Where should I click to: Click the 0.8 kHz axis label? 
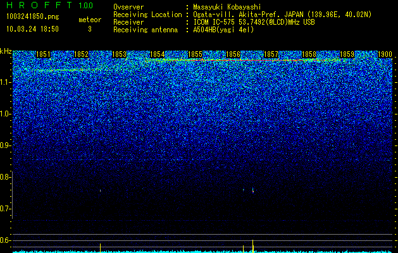click(4, 177)
